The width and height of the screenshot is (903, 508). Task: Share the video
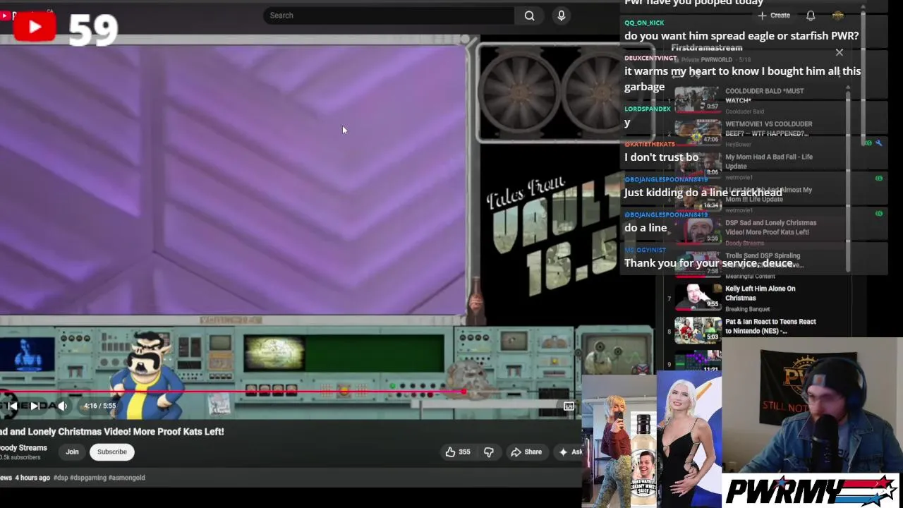click(x=526, y=452)
